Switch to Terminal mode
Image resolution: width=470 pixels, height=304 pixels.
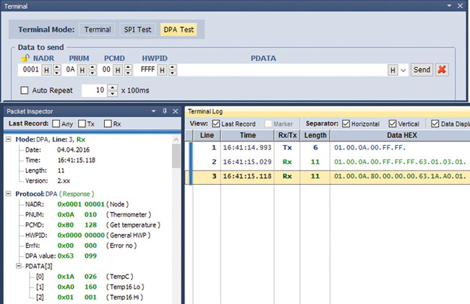tap(98, 30)
